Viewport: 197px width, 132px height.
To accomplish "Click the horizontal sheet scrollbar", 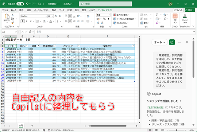I will [108, 126].
